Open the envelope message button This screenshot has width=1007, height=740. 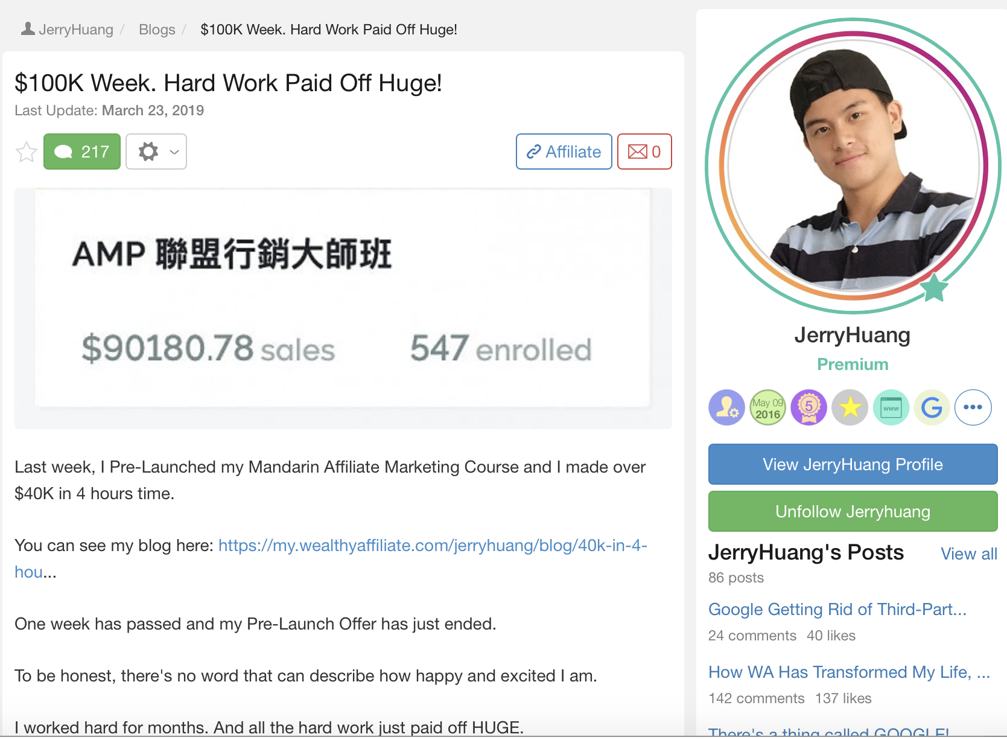[x=644, y=152]
